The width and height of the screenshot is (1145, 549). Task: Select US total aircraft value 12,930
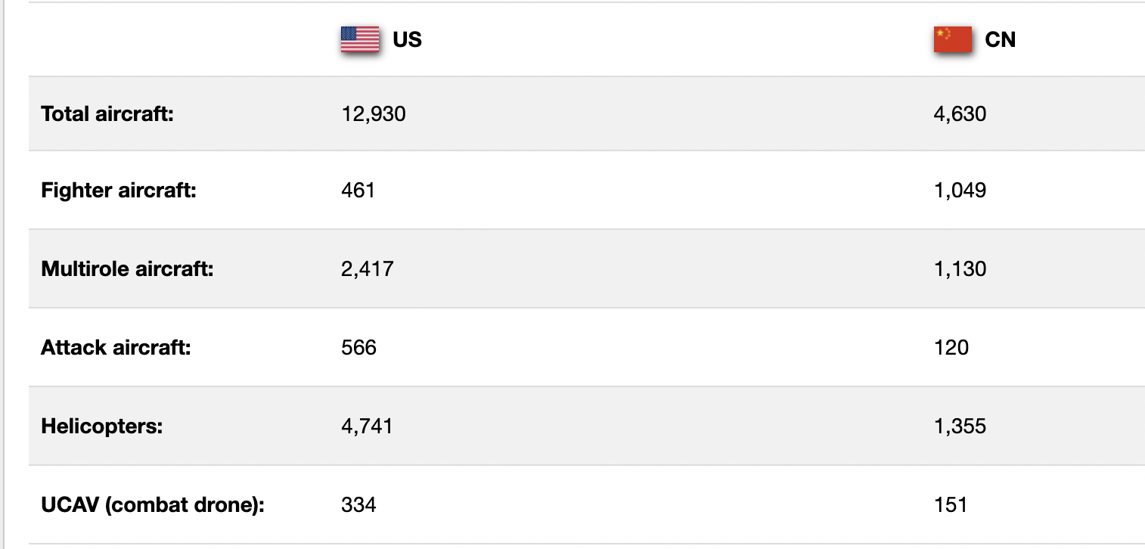point(374,114)
